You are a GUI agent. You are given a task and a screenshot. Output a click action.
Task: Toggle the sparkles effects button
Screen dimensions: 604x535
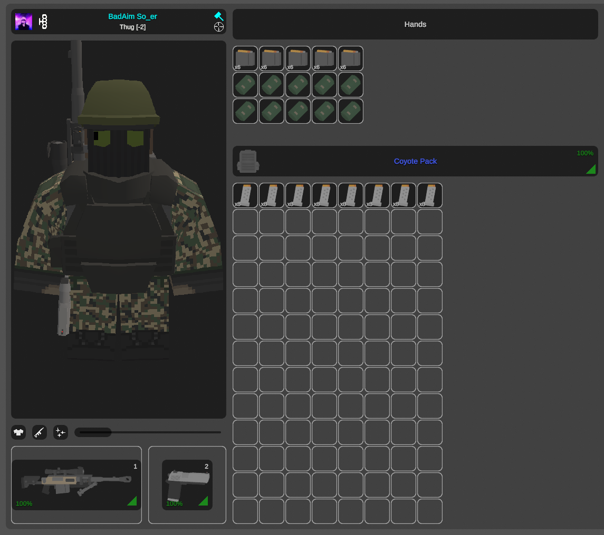61,432
